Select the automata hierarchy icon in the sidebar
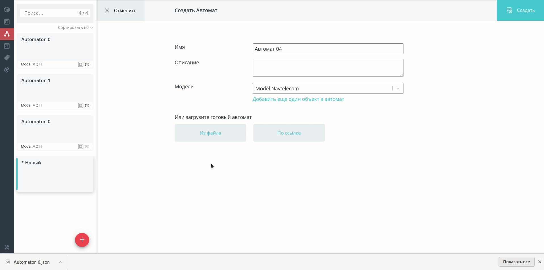Viewport: 544px width, 270px height. (7, 34)
